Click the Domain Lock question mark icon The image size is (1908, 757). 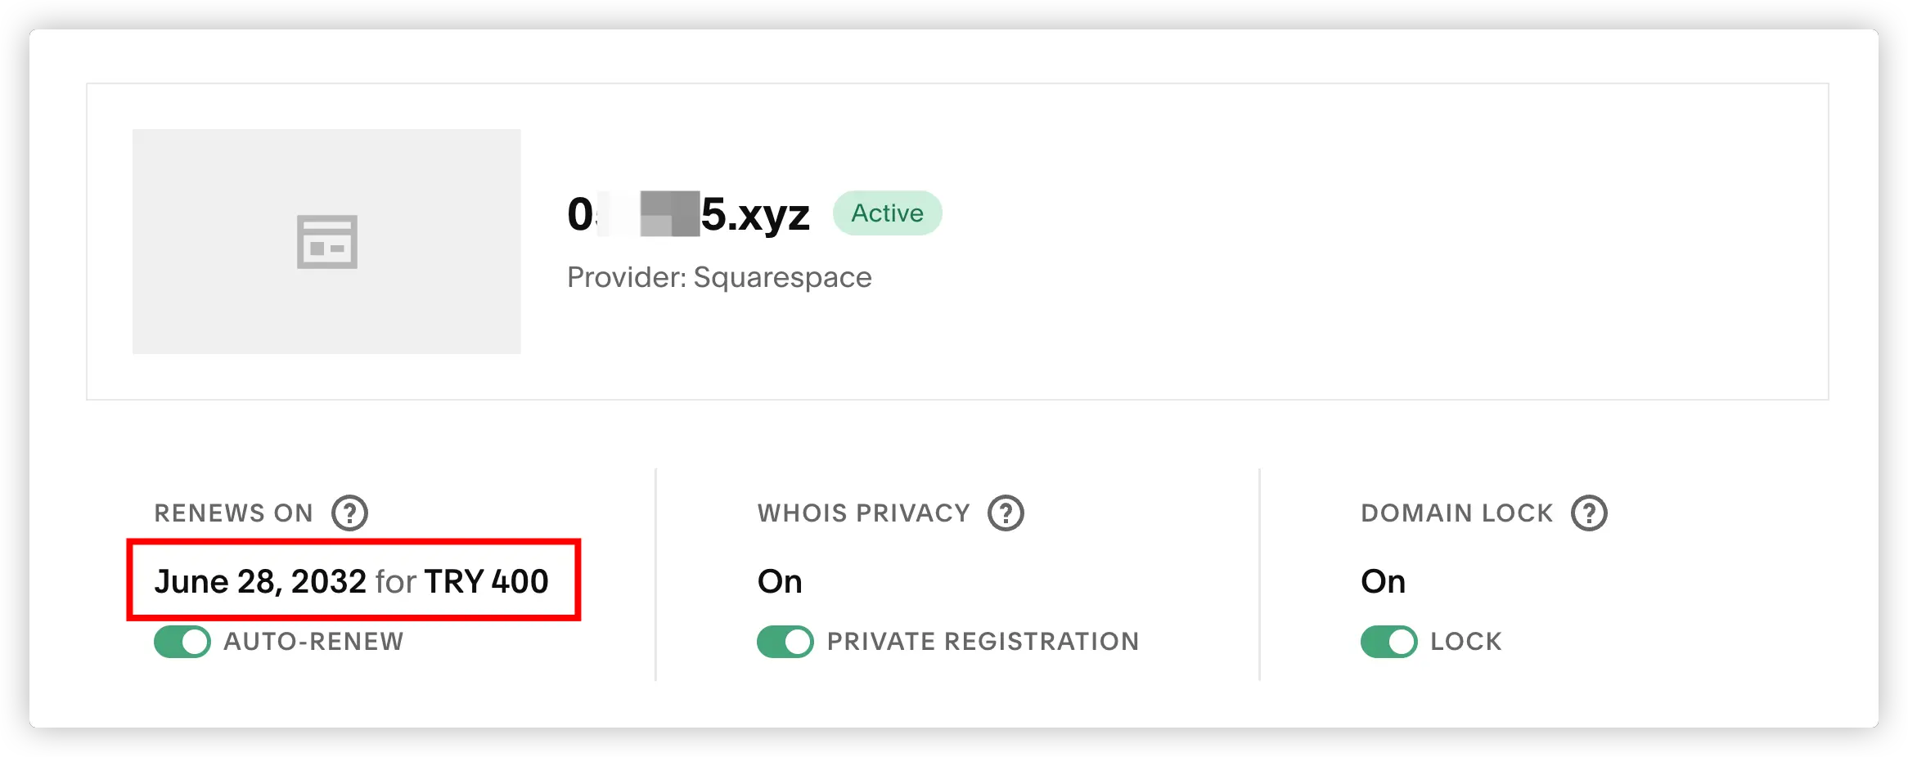pos(1589,513)
